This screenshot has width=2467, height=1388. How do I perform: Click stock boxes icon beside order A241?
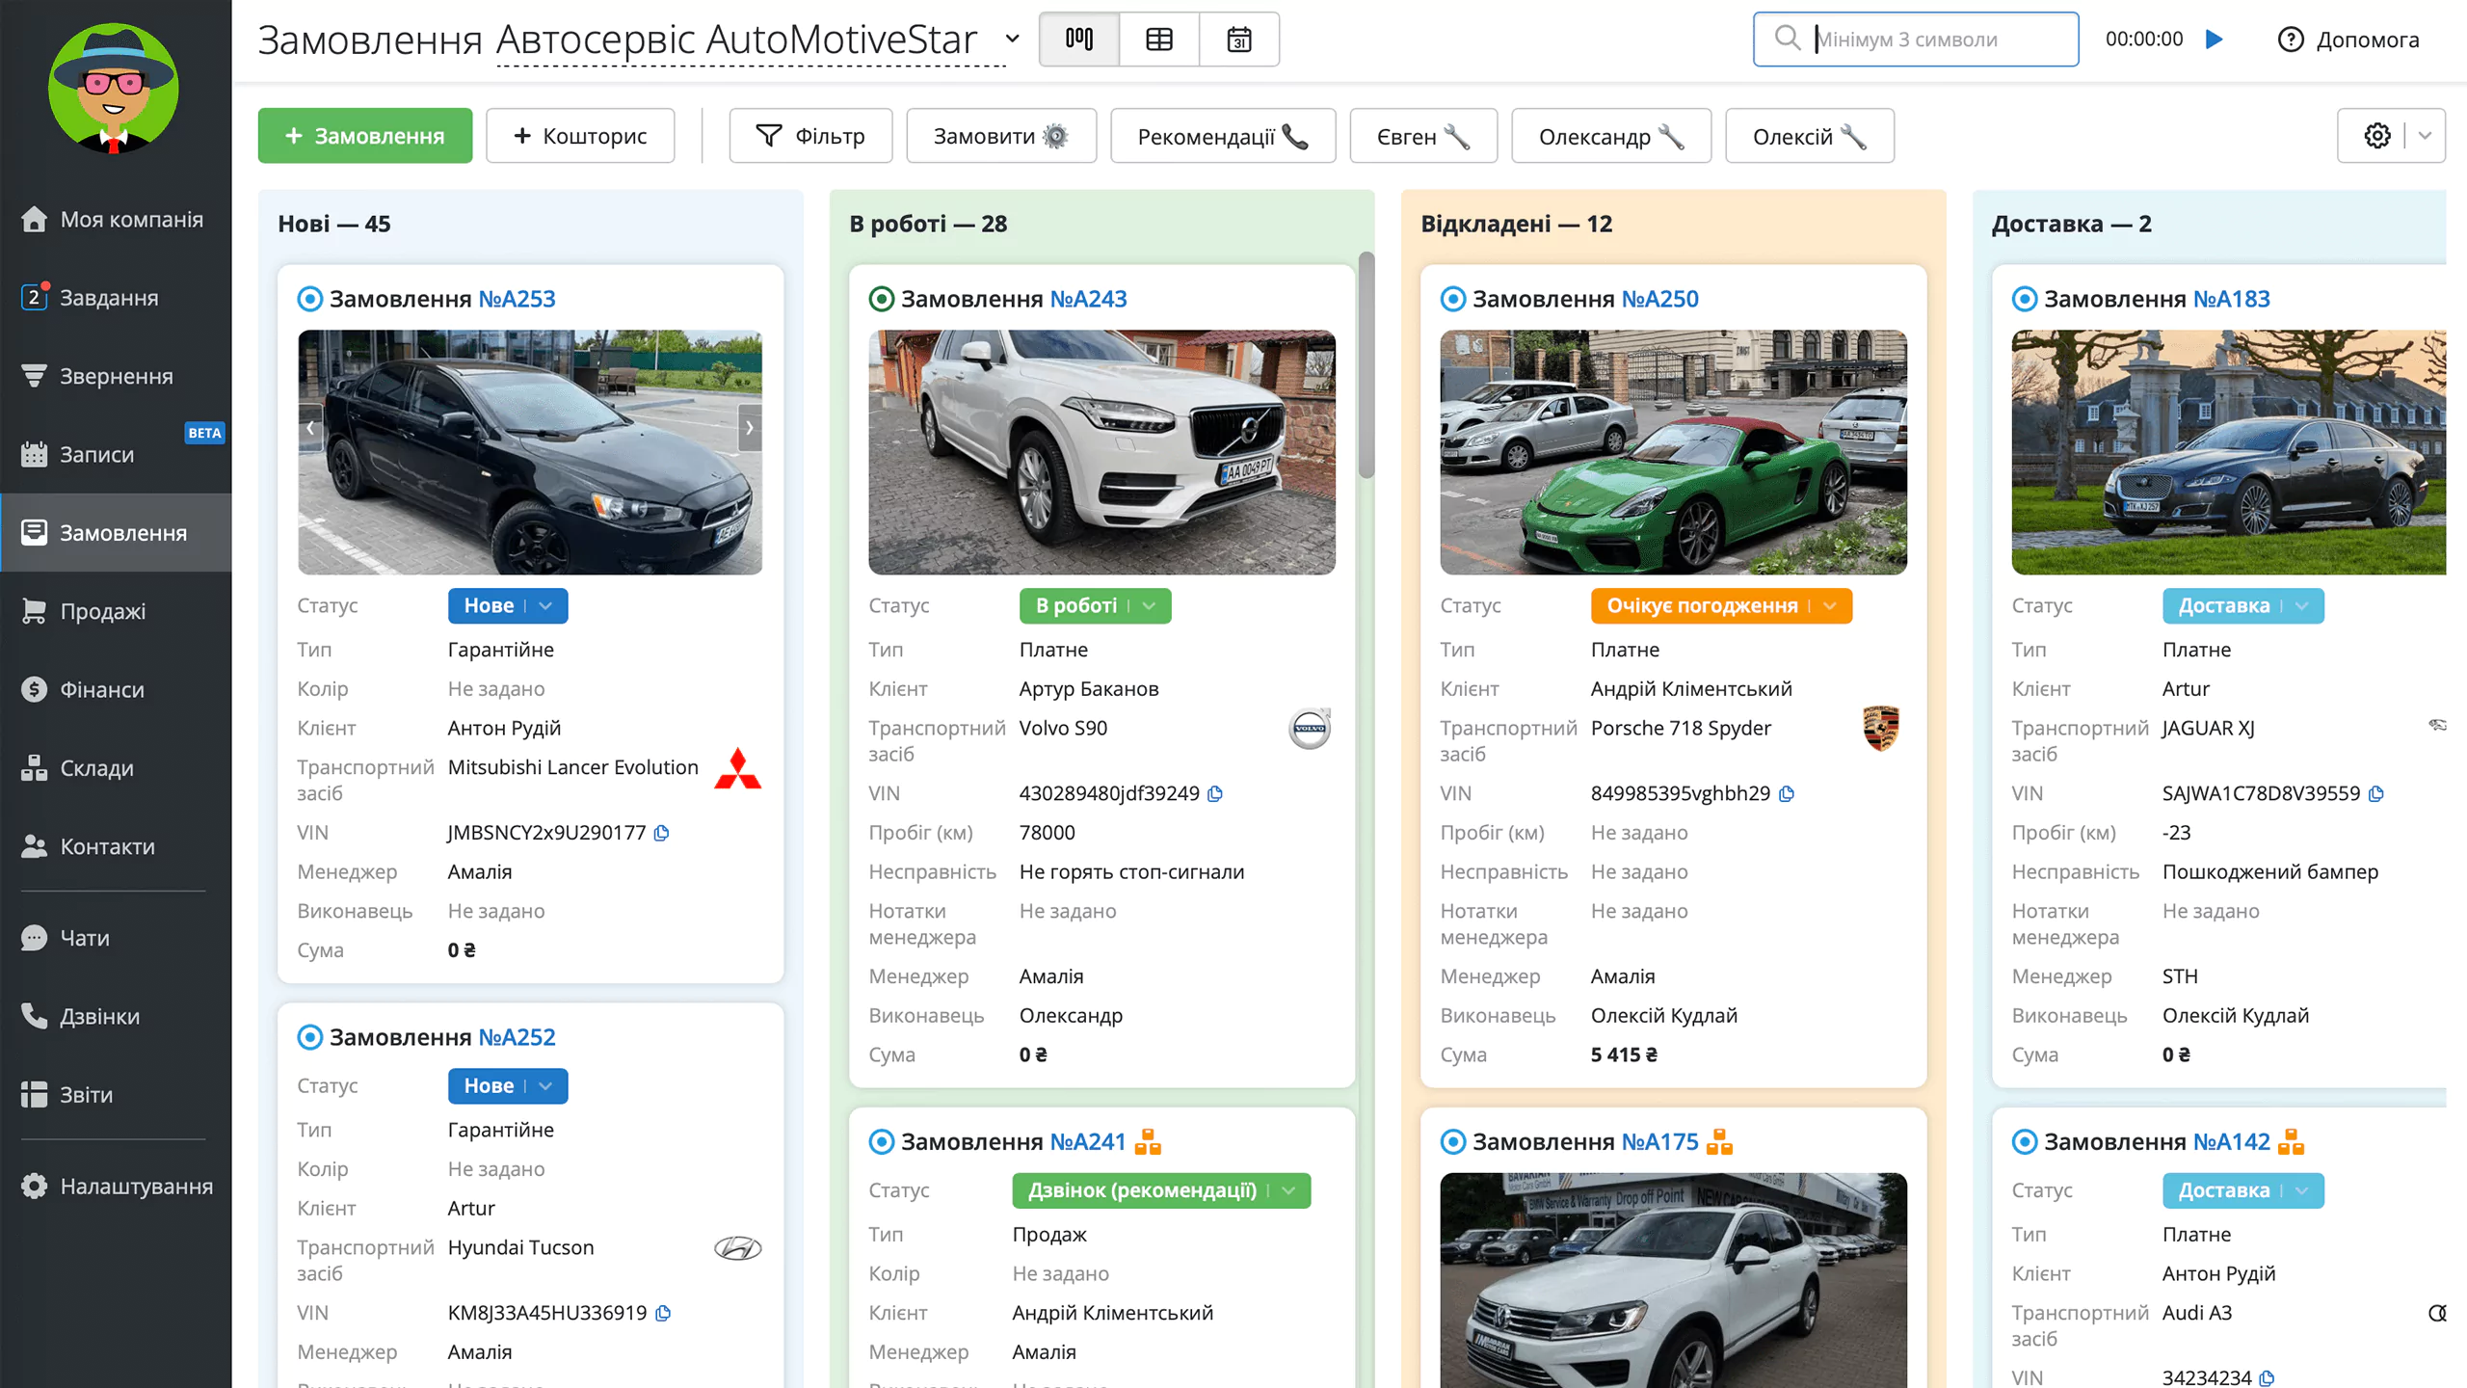coord(1148,1142)
